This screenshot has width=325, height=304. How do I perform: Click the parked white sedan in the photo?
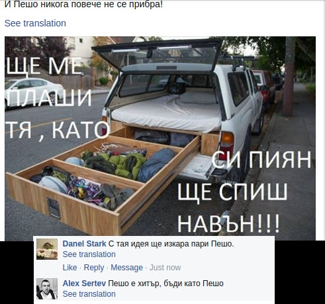pos(33,91)
